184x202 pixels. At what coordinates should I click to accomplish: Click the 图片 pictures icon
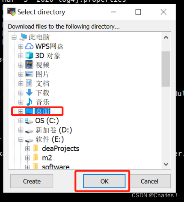pos(29,74)
